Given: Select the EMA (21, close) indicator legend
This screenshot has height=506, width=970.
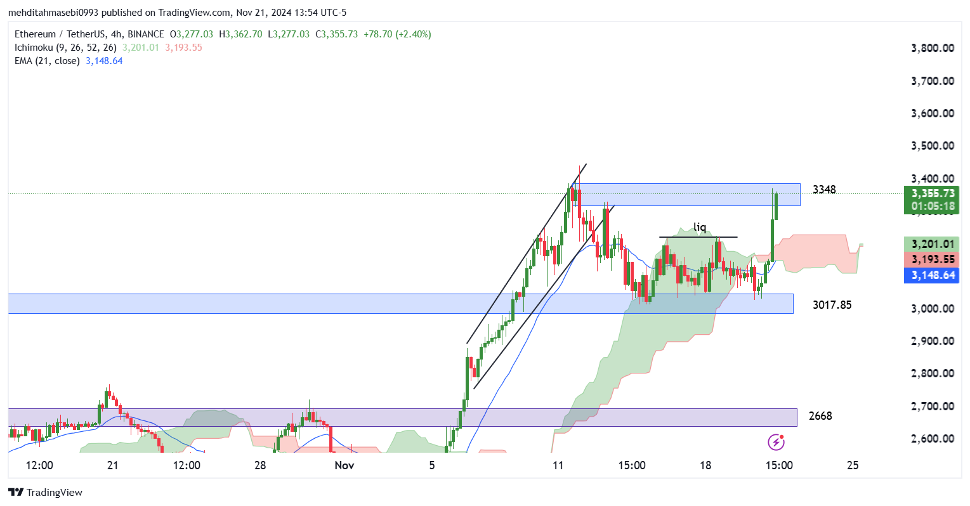Looking at the screenshot, I should click(47, 61).
